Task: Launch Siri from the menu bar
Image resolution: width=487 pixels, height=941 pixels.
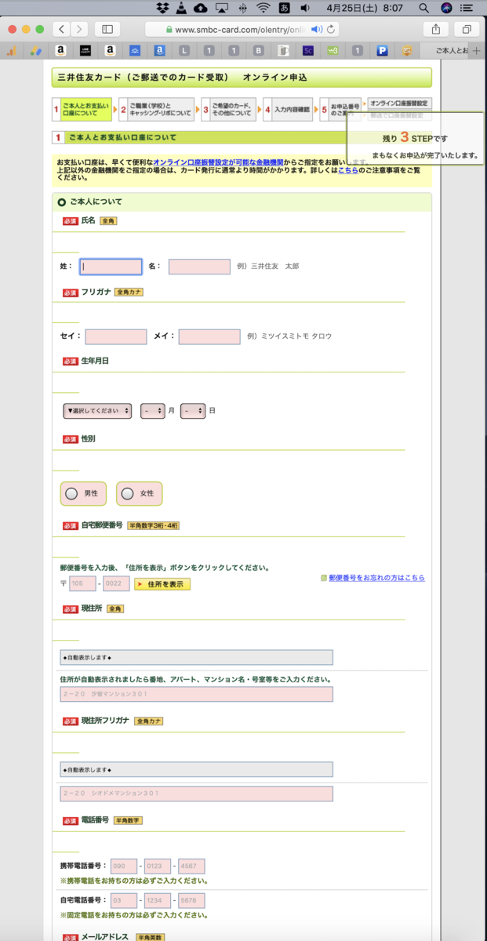Action: tap(446, 7)
